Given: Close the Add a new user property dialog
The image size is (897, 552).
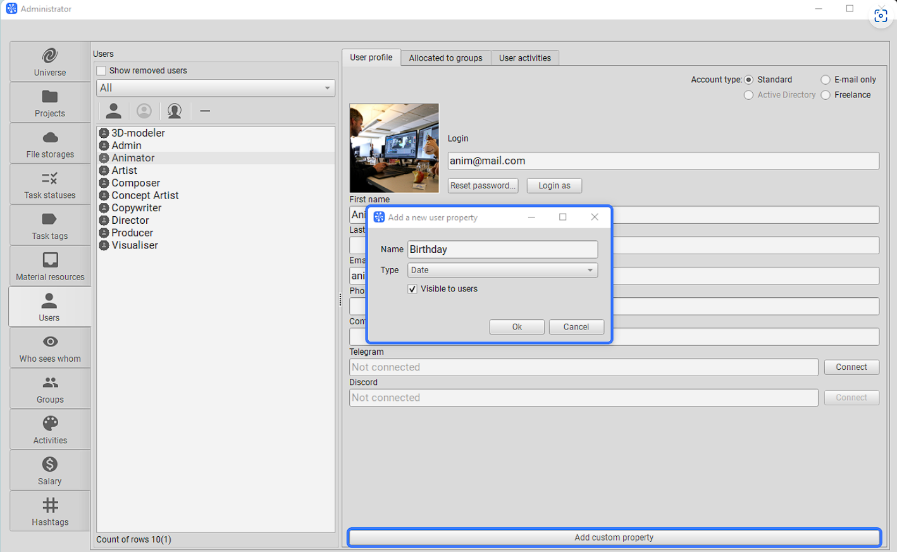Looking at the screenshot, I should 595,217.
